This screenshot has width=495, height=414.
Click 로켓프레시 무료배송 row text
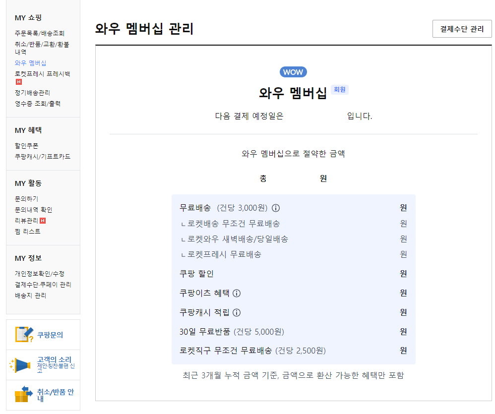224,254
